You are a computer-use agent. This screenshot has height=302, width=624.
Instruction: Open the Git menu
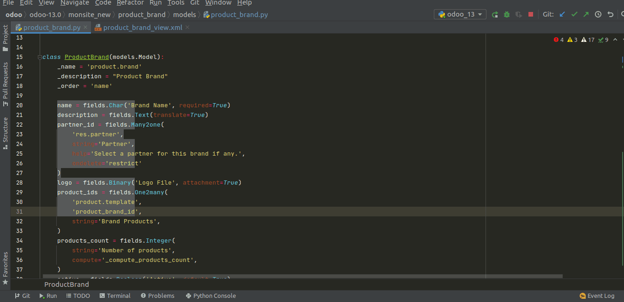click(195, 3)
